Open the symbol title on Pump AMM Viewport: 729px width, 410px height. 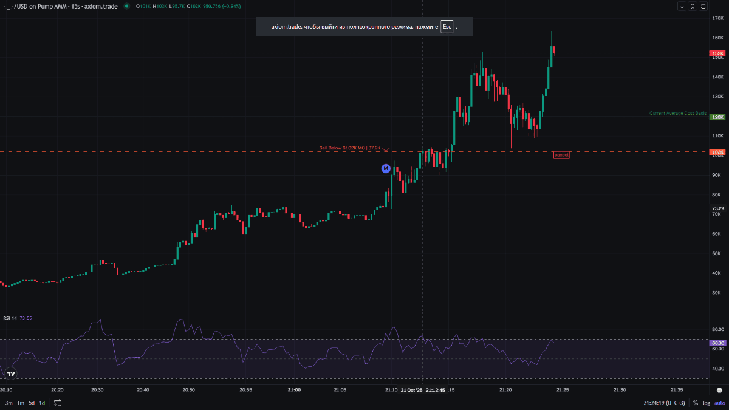click(x=61, y=6)
